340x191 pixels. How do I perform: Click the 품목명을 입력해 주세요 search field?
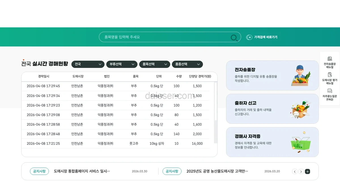pos(170,37)
